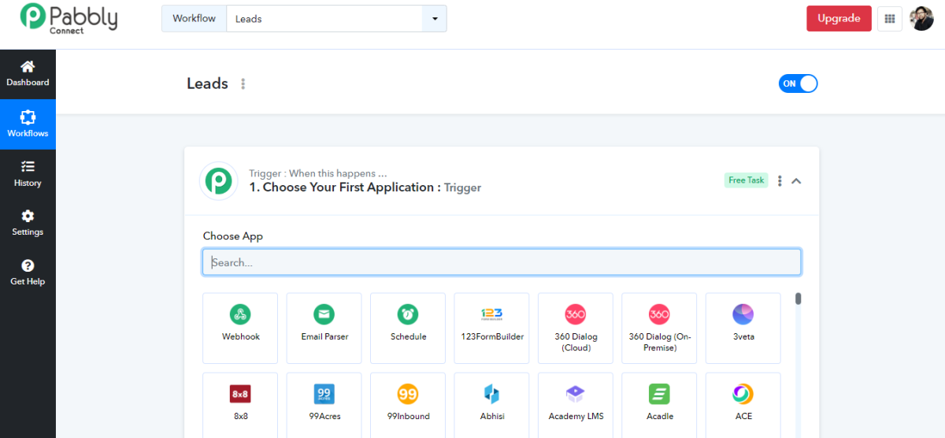Screen dimensions: 945x438
Task: Select the 3veta app
Action: point(743,328)
